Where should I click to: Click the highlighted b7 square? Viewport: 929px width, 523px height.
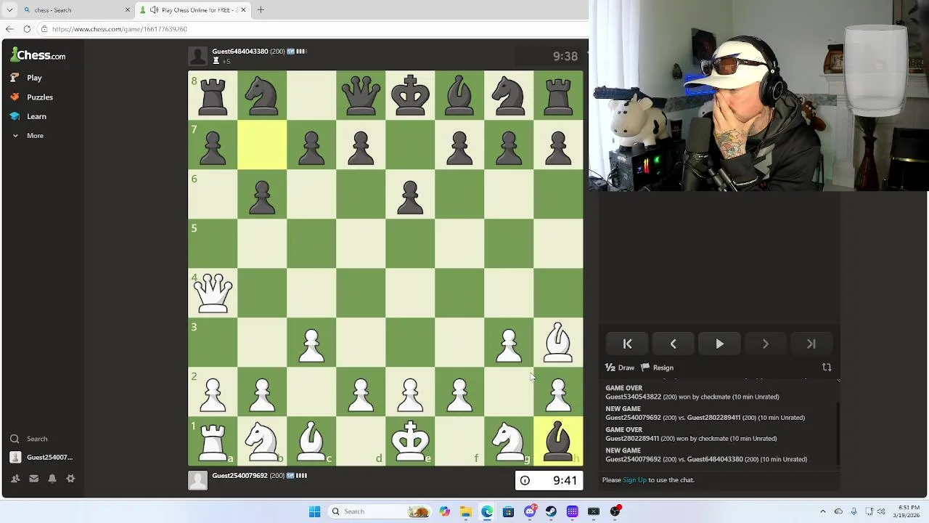pos(262,145)
